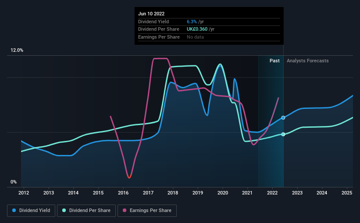Select the 2023 x-axis label
Image resolution: width=360 pixels, height=223 pixels.
click(x=297, y=193)
